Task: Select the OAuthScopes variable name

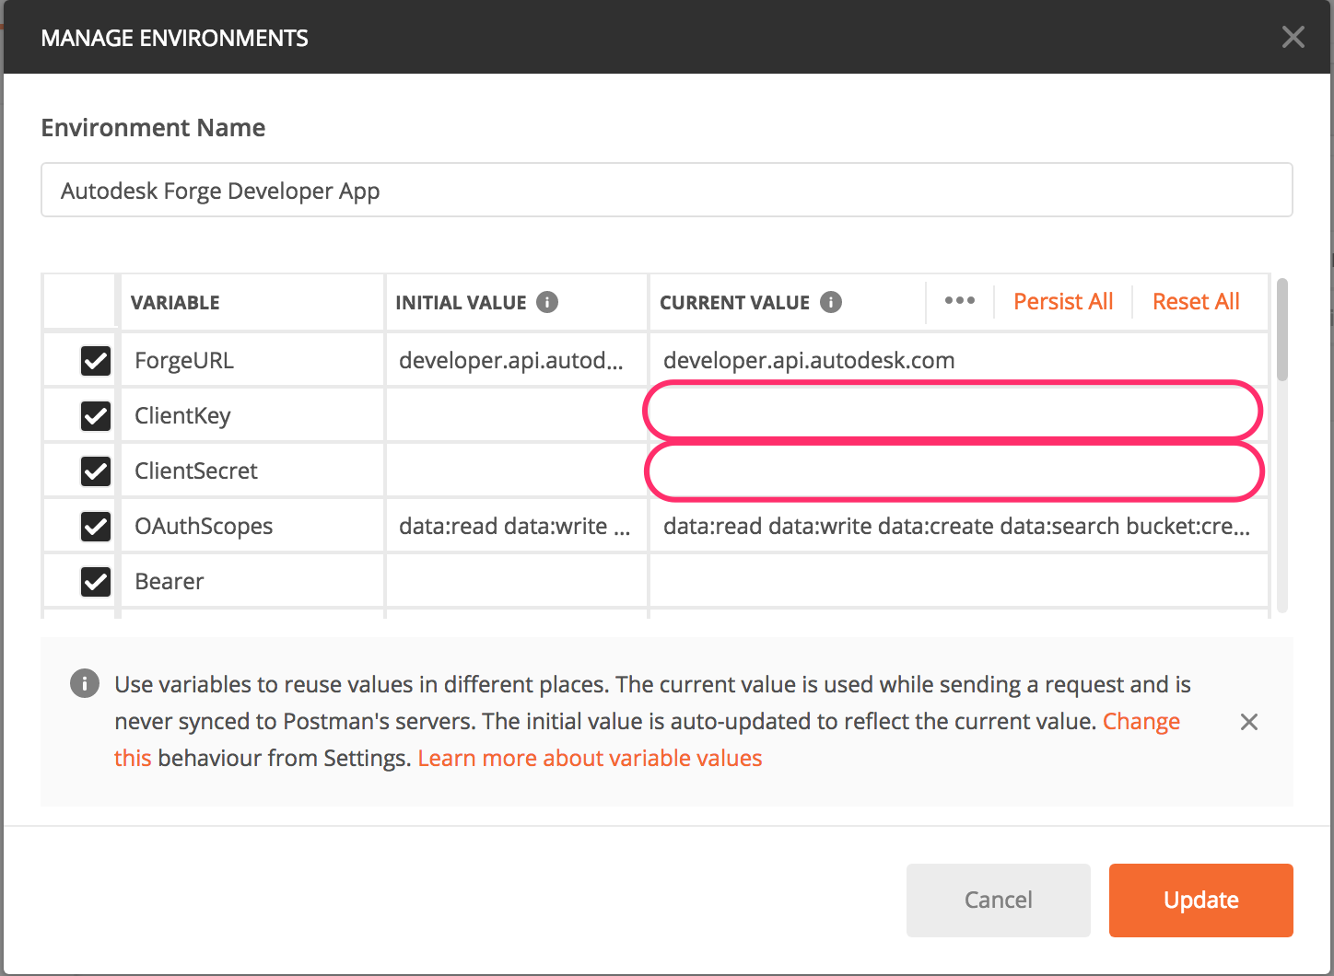Action: click(x=204, y=527)
